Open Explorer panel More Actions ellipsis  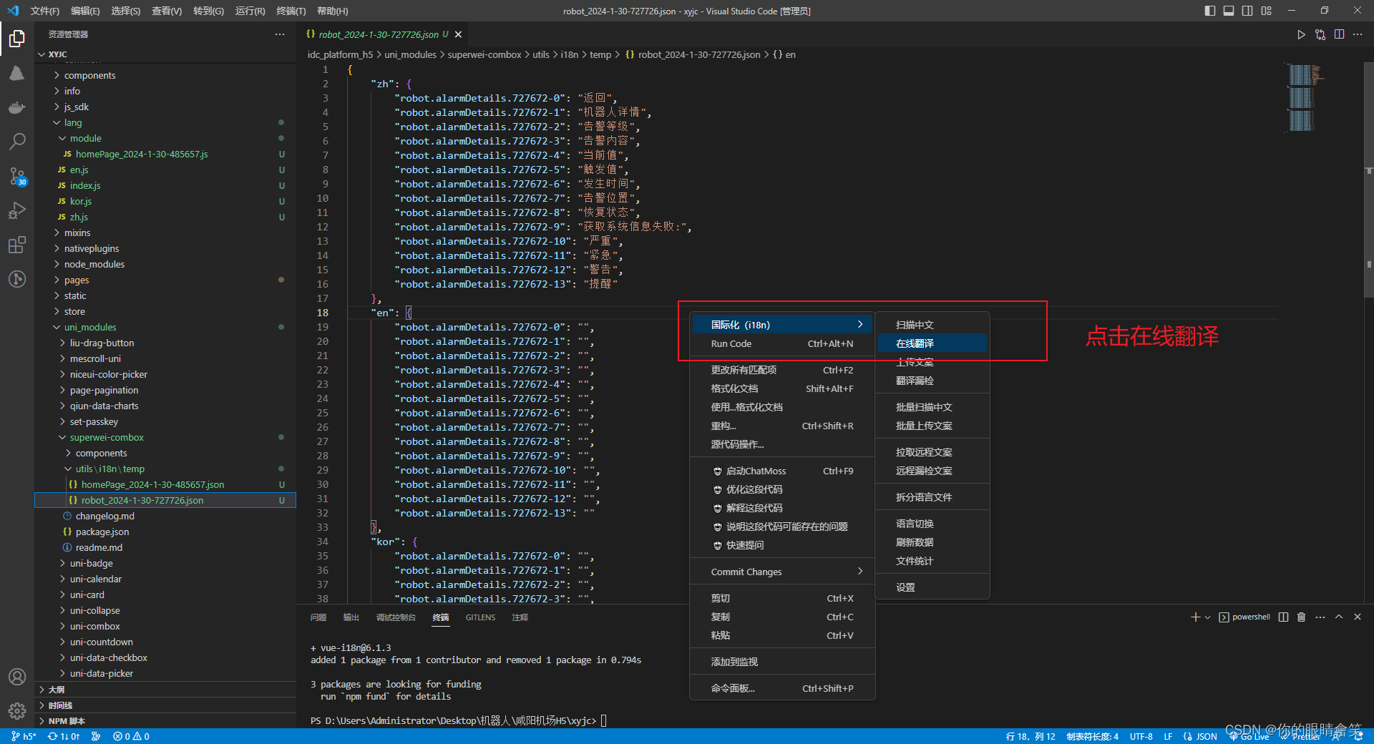click(x=280, y=34)
